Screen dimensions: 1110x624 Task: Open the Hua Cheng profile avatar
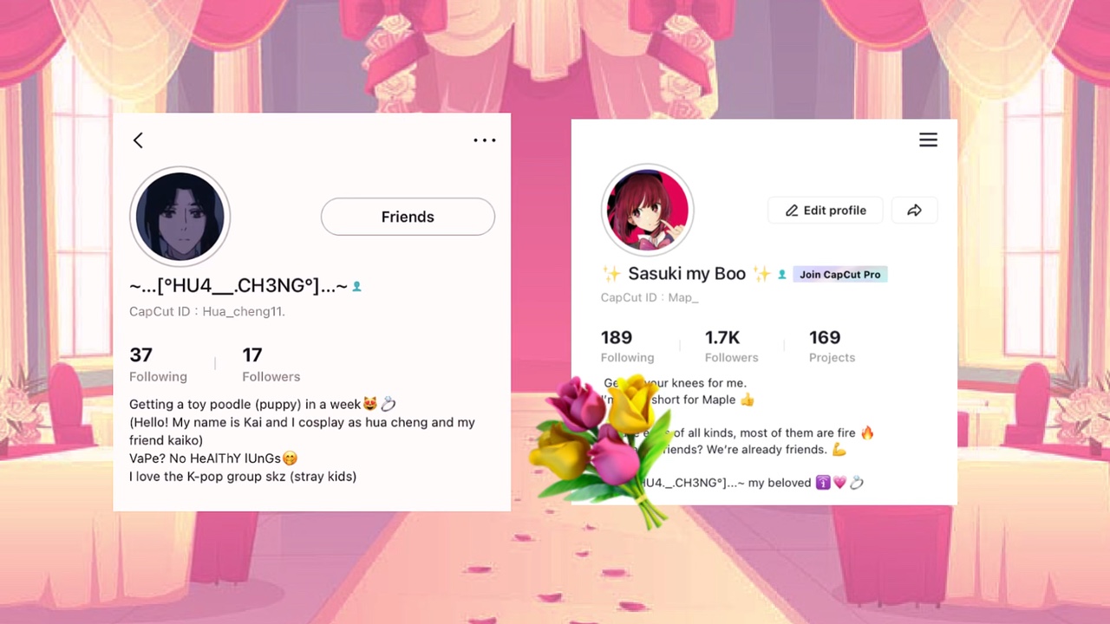[x=180, y=217]
